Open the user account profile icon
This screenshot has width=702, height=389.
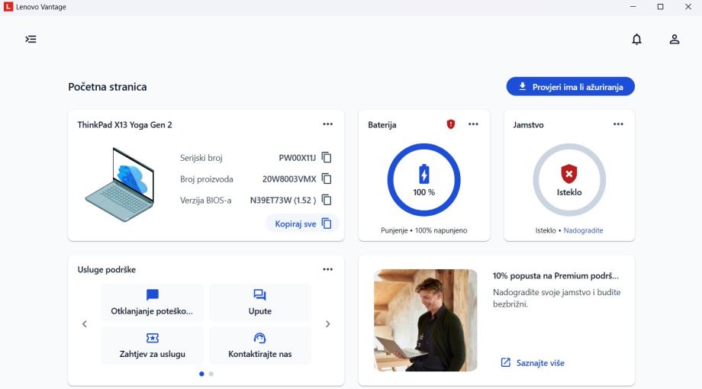pyautogui.click(x=675, y=39)
